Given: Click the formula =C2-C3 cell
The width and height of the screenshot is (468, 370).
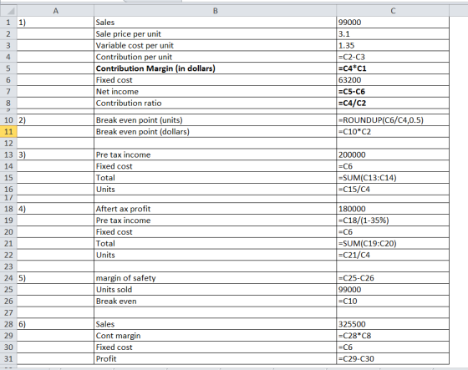Looking at the screenshot, I should tap(393, 57).
